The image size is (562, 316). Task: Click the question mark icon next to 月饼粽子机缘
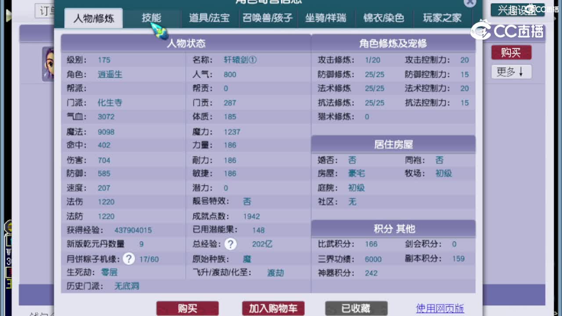(x=128, y=259)
